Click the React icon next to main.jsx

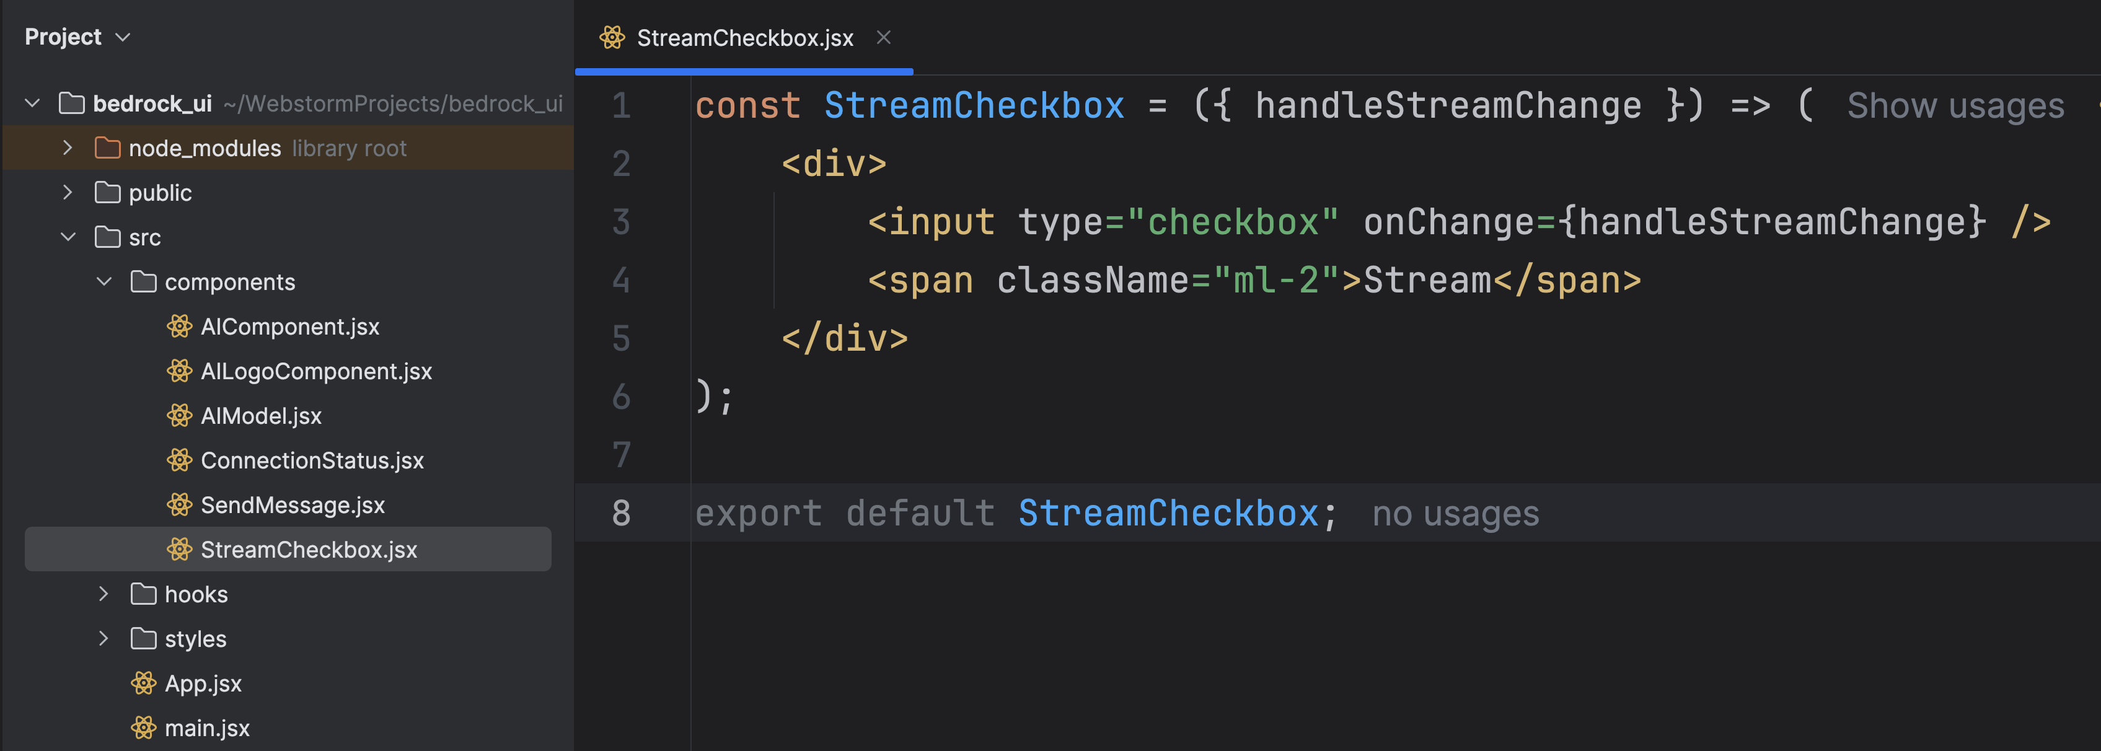click(144, 728)
